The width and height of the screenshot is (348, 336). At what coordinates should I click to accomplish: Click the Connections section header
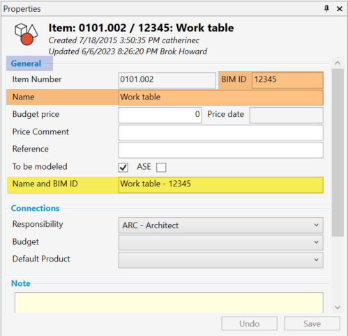pos(36,208)
